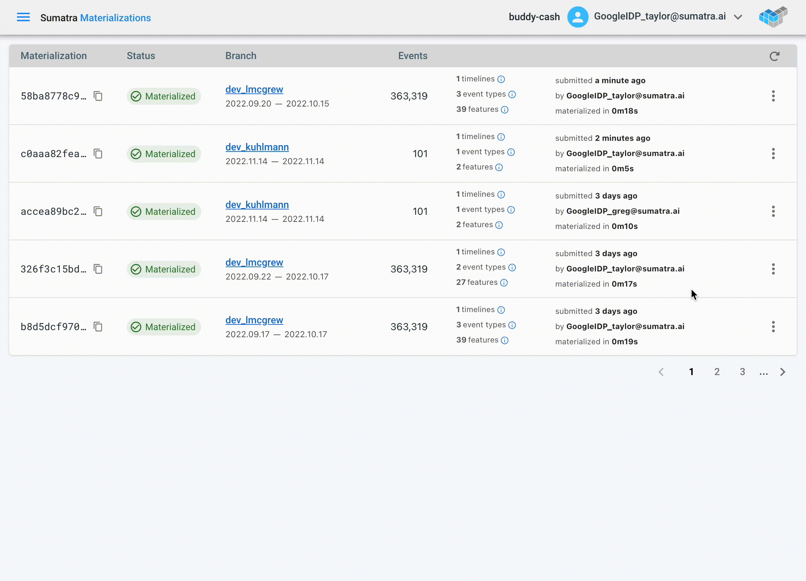Click info icon beside 39 features in first row
This screenshot has height=581, width=806.
click(505, 110)
